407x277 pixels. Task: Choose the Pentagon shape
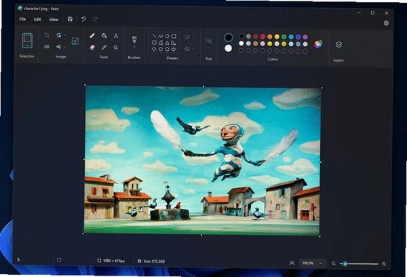pyautogui.click(x=161, y=49)
